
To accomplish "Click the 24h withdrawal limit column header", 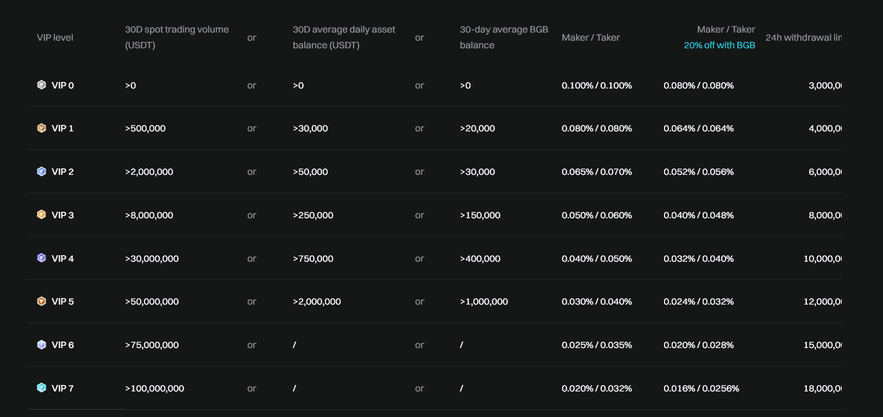I will tap(803, 37).
